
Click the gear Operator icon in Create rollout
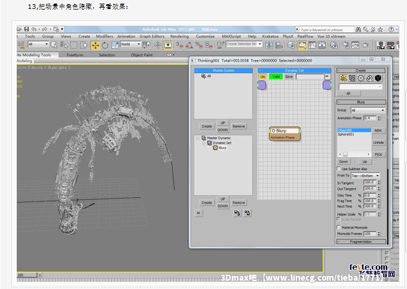[x=361, y=78]
